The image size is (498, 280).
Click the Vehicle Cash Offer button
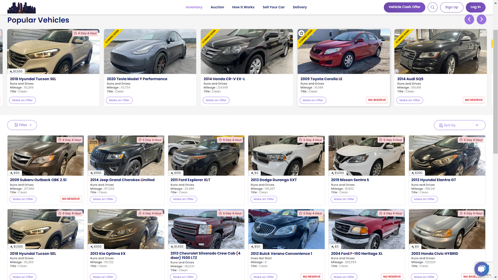404,7
